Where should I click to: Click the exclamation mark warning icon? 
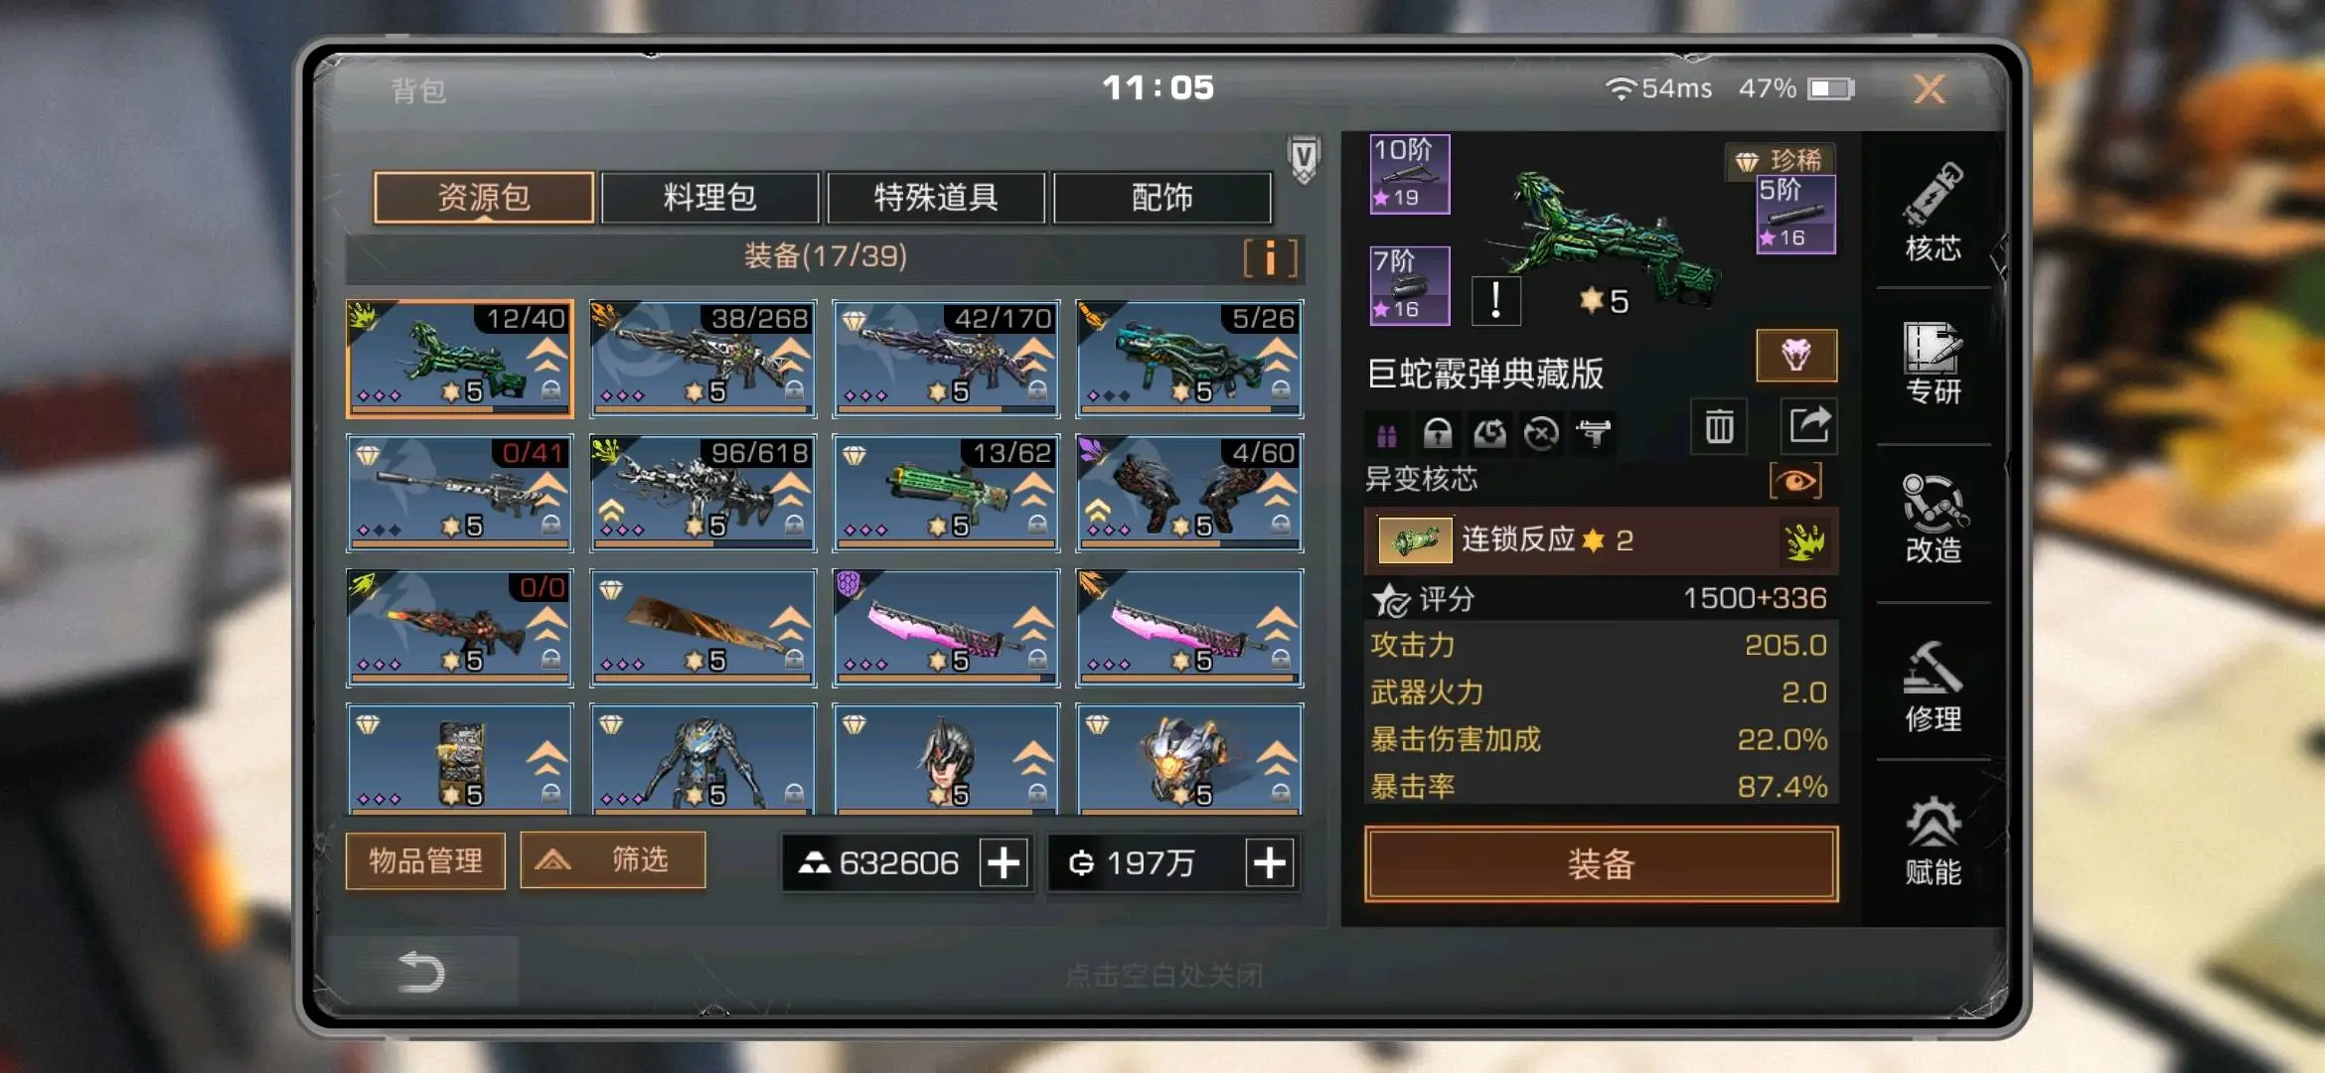click(1495, 300)
